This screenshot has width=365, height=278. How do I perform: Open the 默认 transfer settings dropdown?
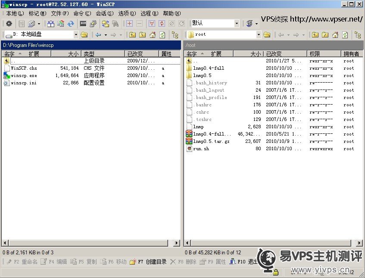click(x=237, y=24)
